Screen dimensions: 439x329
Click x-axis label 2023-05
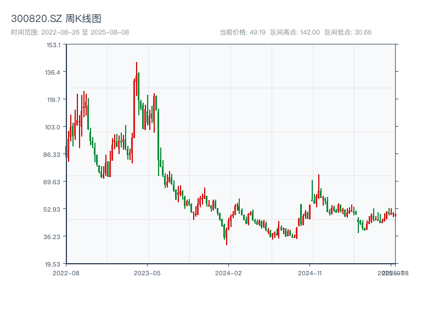[x=147, y=273]
